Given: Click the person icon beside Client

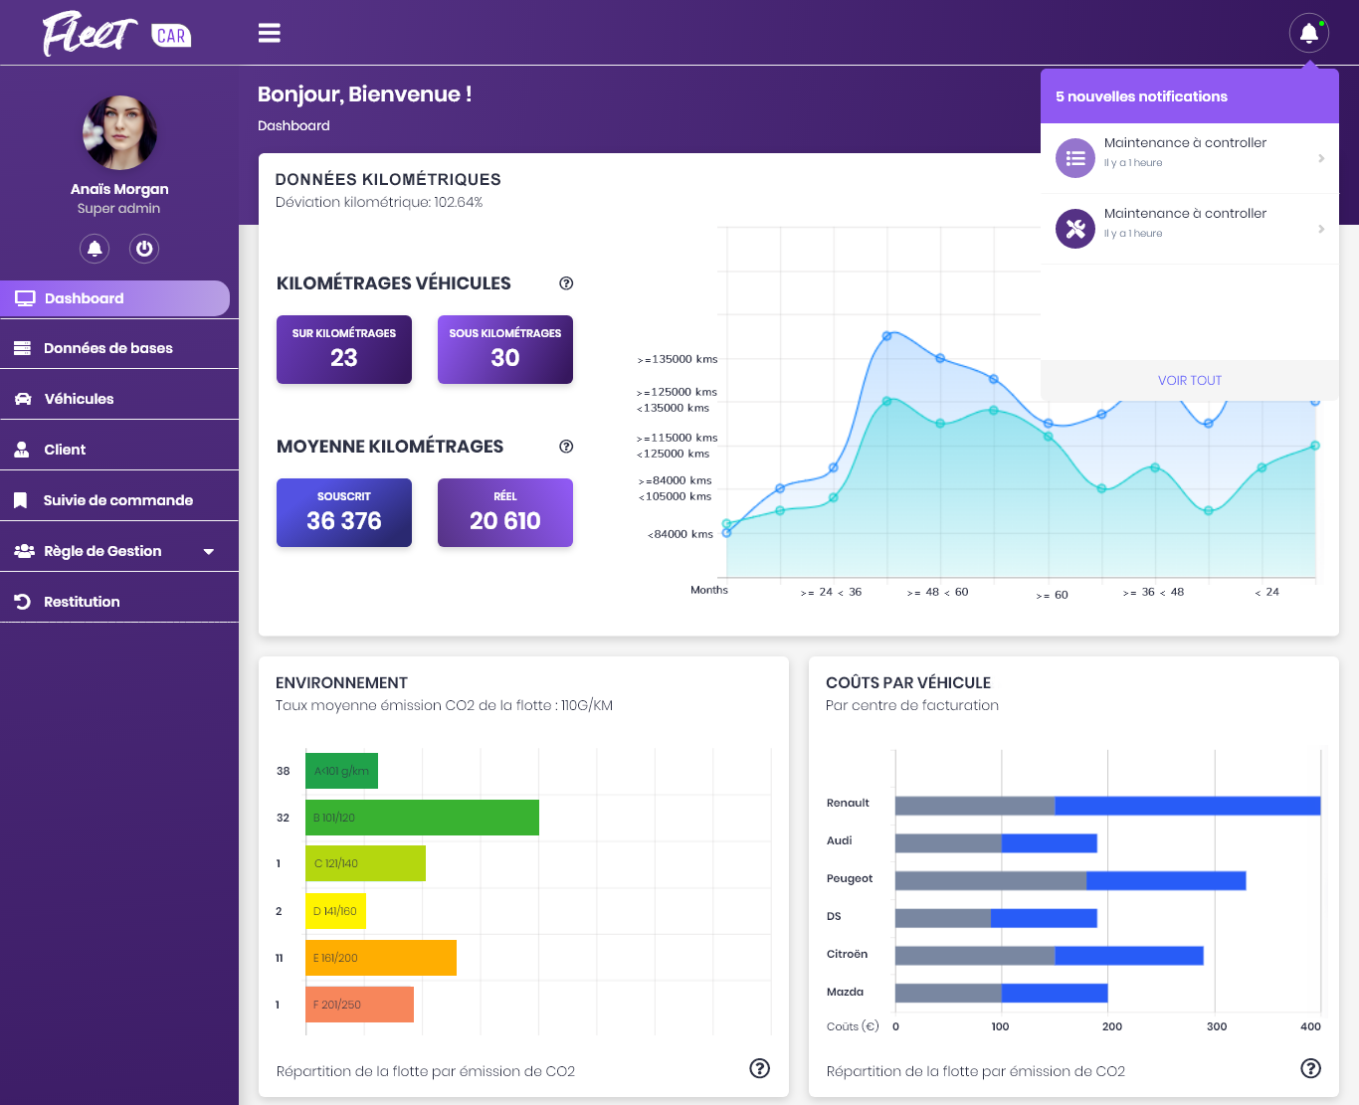Looking at the screenshot, I should 21,450.
